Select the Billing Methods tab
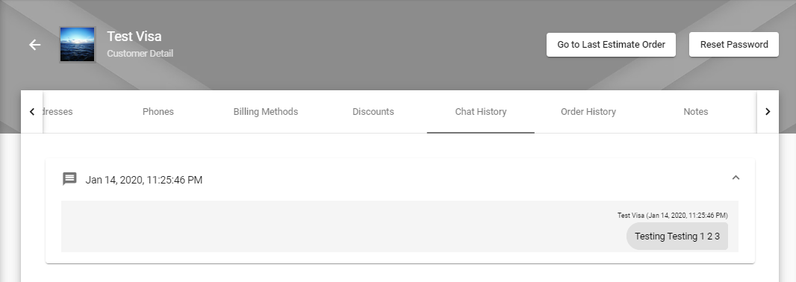Screen dimensions: 796x282 pos(266,112)
